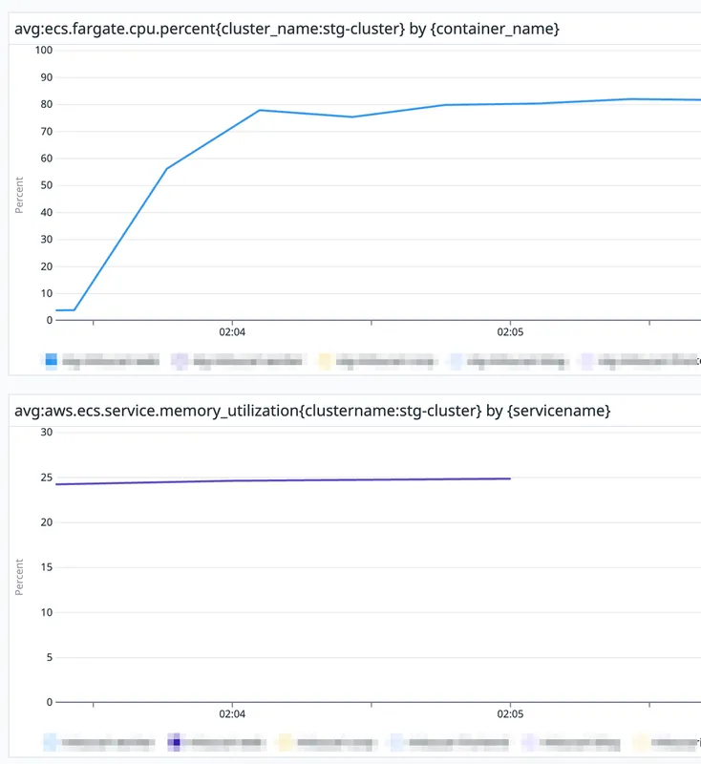Click the Percent axis label on the CPU chart
701x764 pixels.
point(19,194)
